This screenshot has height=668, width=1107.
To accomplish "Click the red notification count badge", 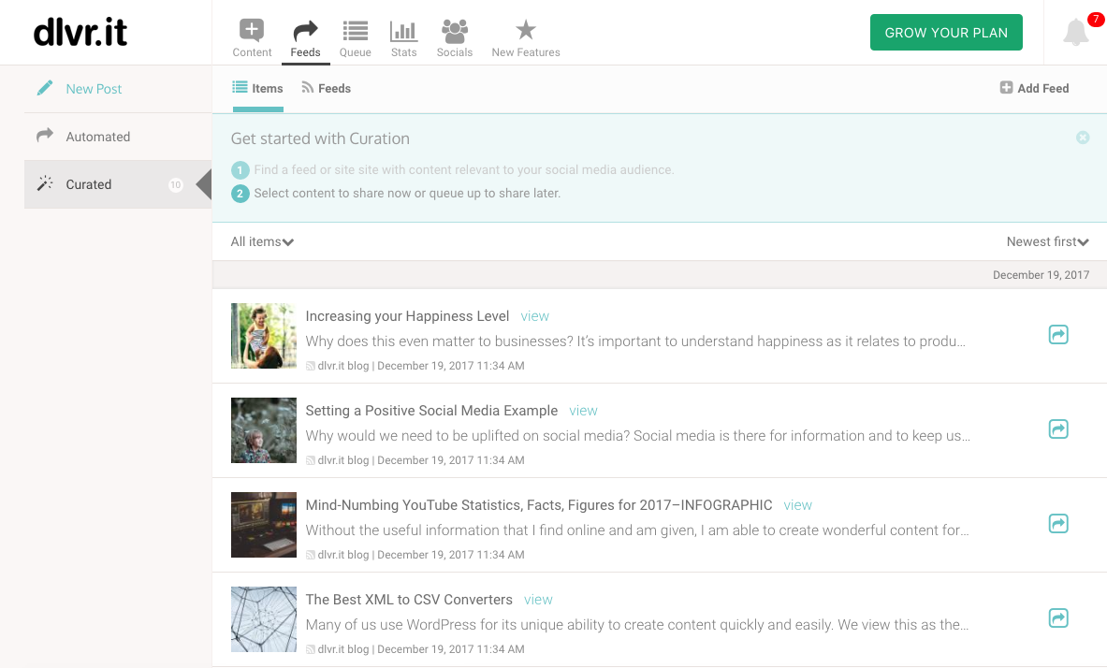I will point(1096,19).
